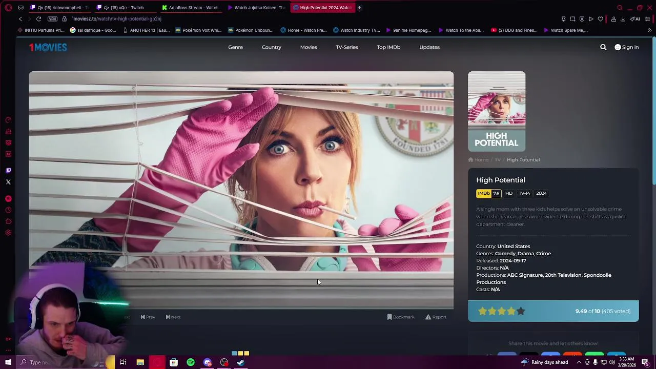
Task: Open Steam from the taskbar
Action: 240,362
